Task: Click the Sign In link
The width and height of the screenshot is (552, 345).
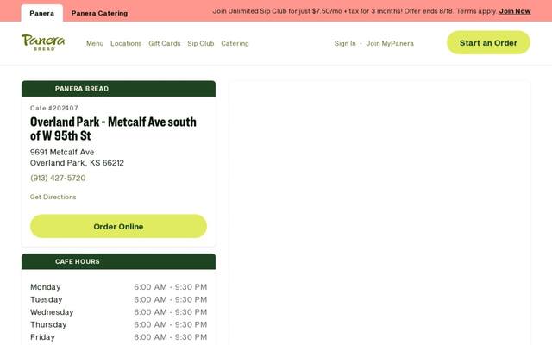Action: click(x=345, y=43)
